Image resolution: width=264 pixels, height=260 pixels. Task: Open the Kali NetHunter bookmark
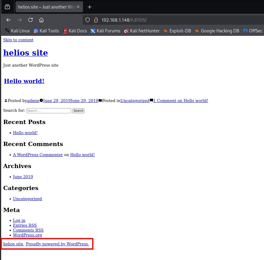(x=142, y=31)
